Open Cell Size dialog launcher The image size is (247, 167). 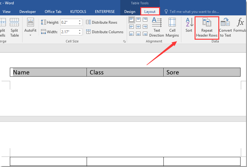[125, 41]
